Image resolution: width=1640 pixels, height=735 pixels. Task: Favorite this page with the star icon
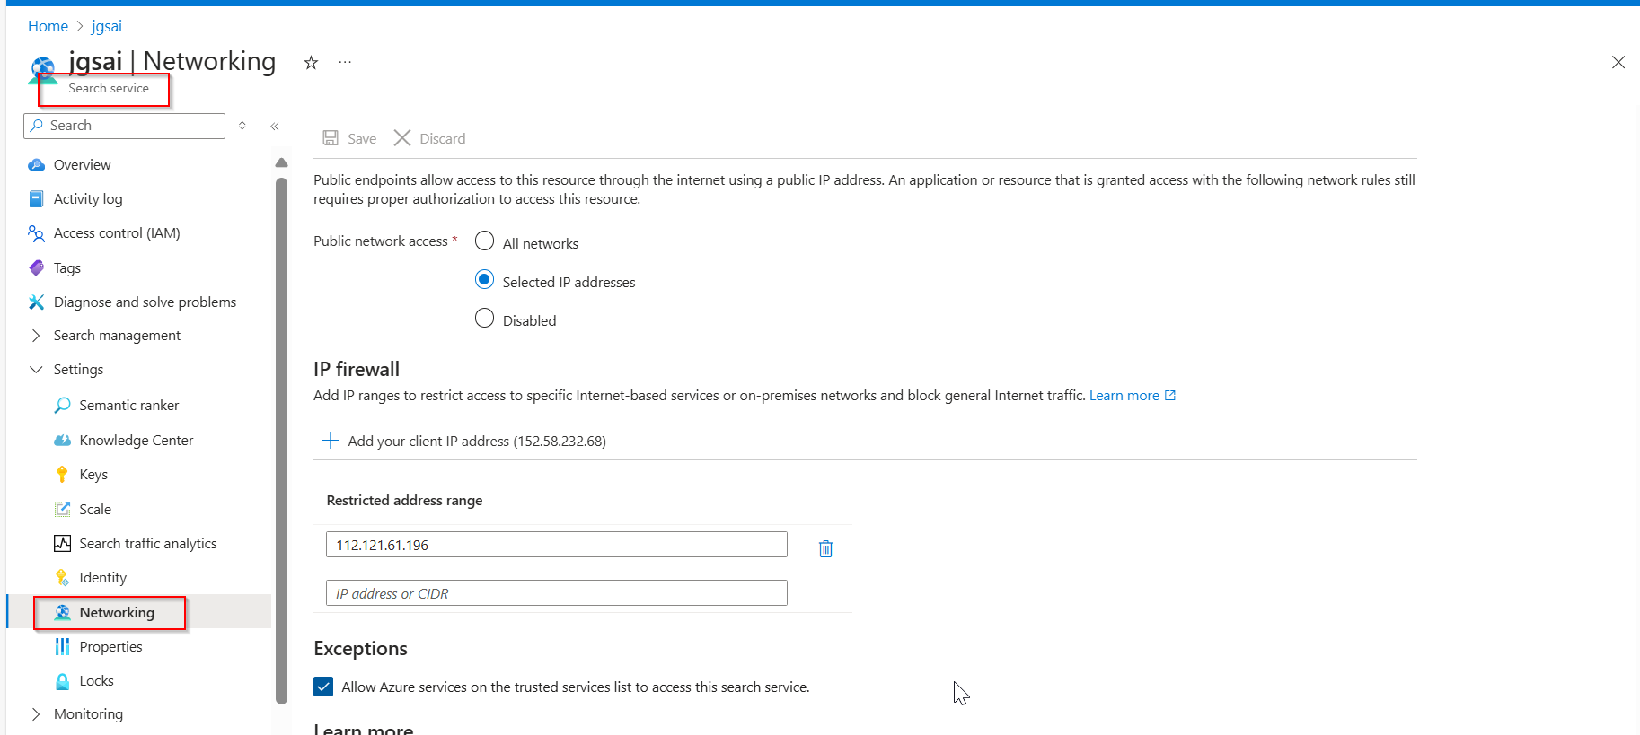(x=311, y=63)
